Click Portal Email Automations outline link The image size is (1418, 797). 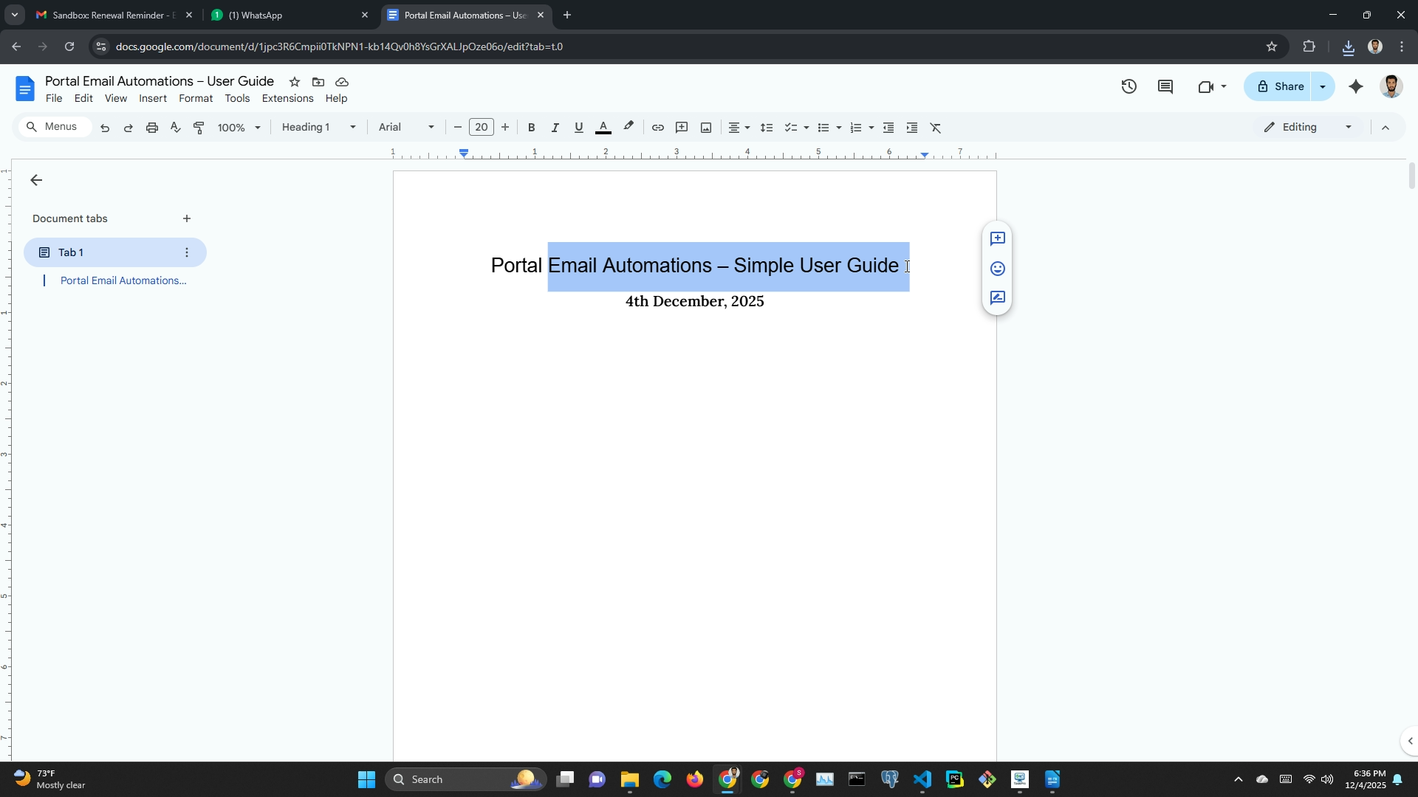pyautogui.click(x=123, y=280)
